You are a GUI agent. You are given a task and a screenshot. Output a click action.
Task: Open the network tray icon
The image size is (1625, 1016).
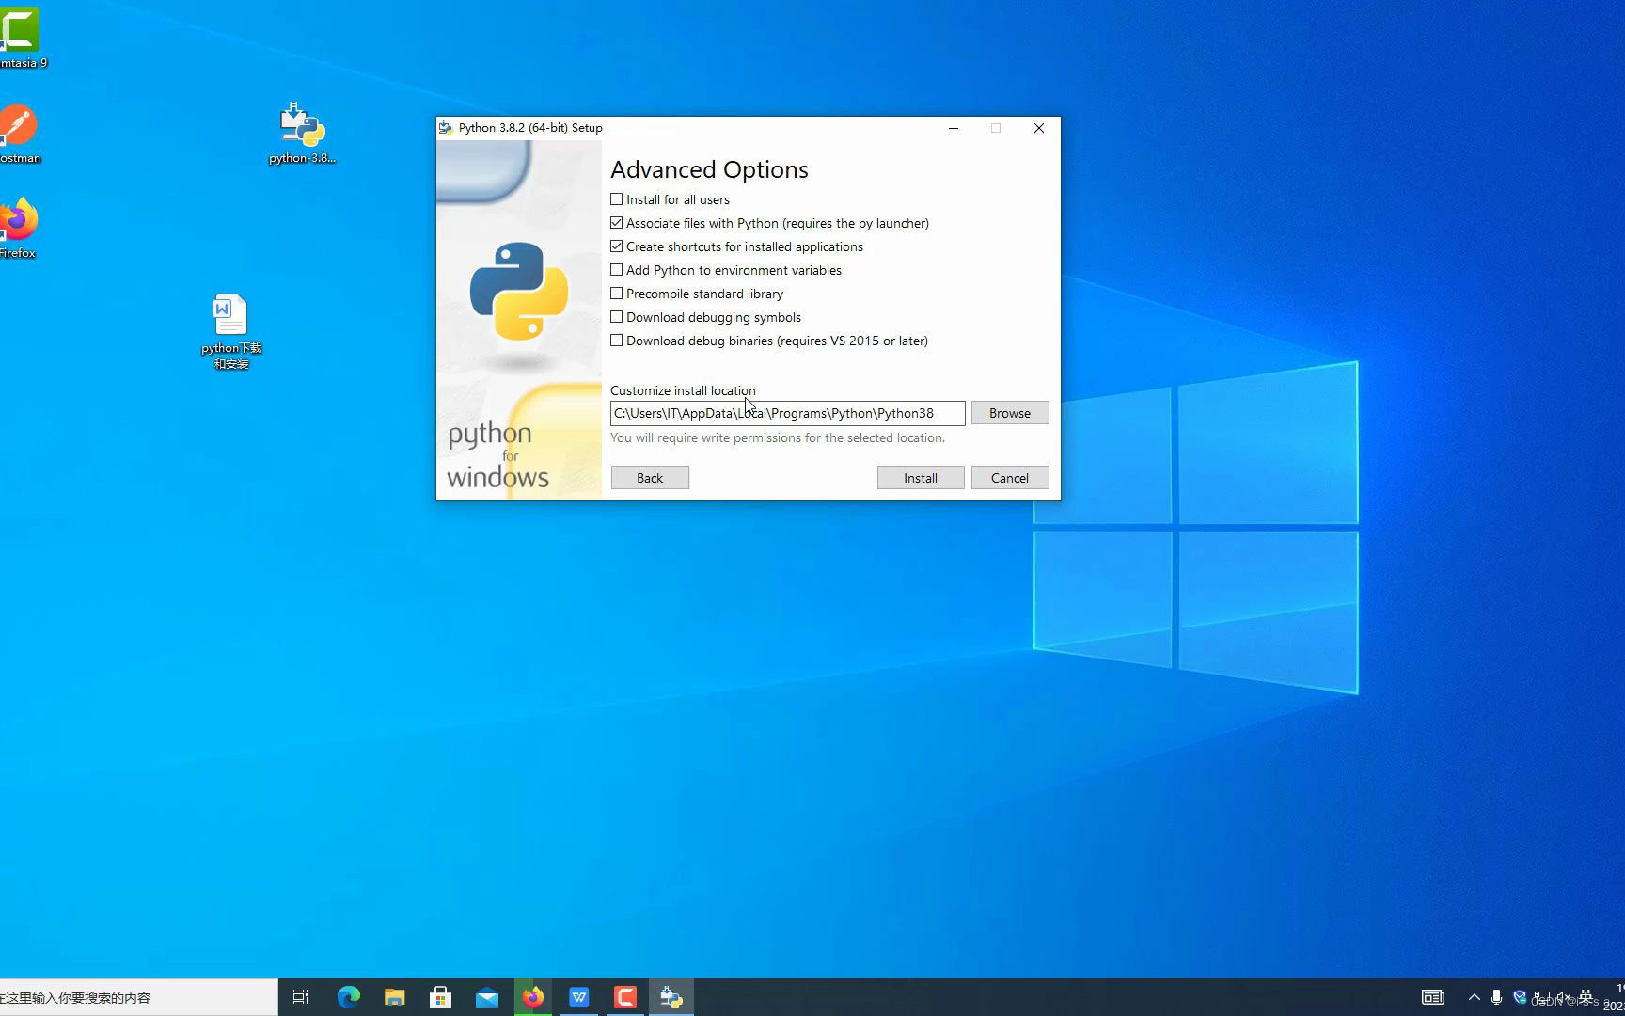1542,997
